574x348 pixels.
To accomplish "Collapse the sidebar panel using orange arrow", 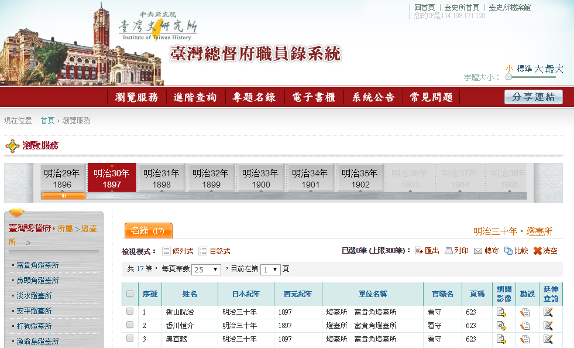I will coord(16,212).
